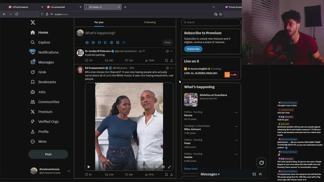
Task: Go to Home in the sidebar
Action: click(39, 32)
